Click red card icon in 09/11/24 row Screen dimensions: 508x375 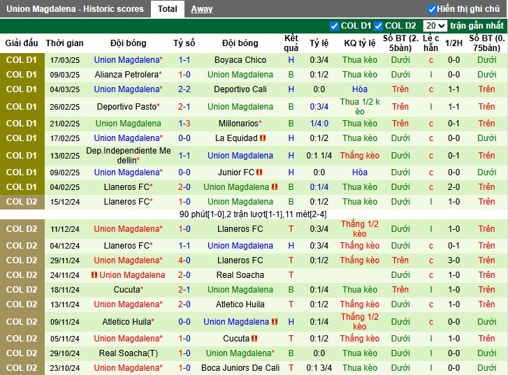275,322
